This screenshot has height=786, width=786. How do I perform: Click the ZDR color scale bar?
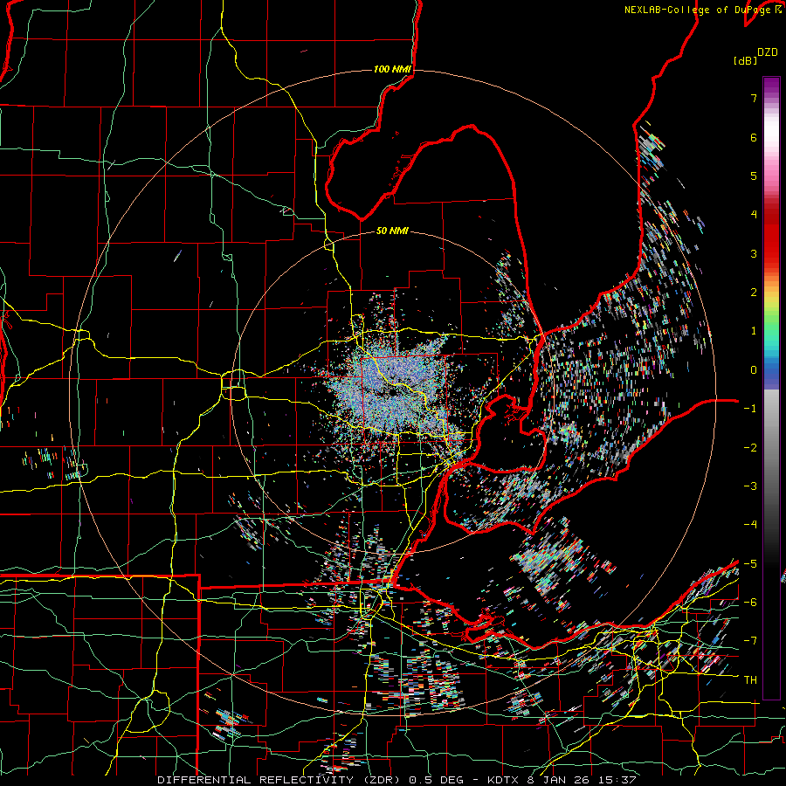(771, 388)
